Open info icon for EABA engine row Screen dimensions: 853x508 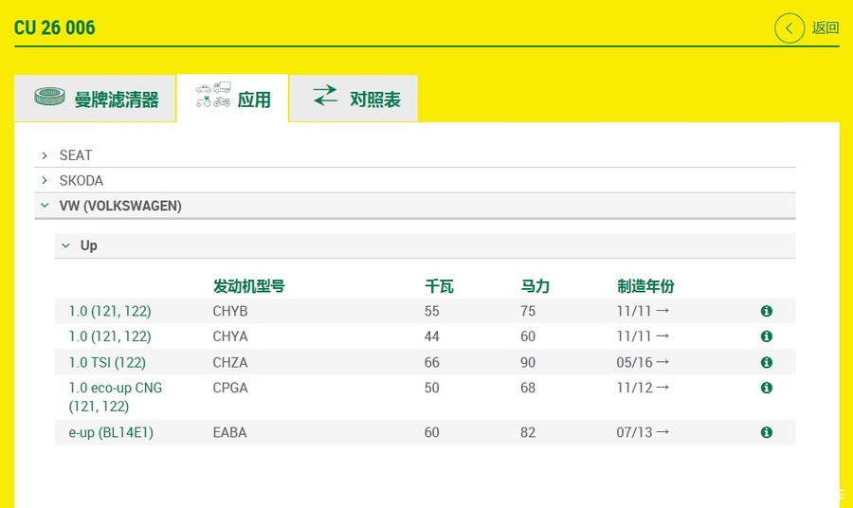(767, 432)
